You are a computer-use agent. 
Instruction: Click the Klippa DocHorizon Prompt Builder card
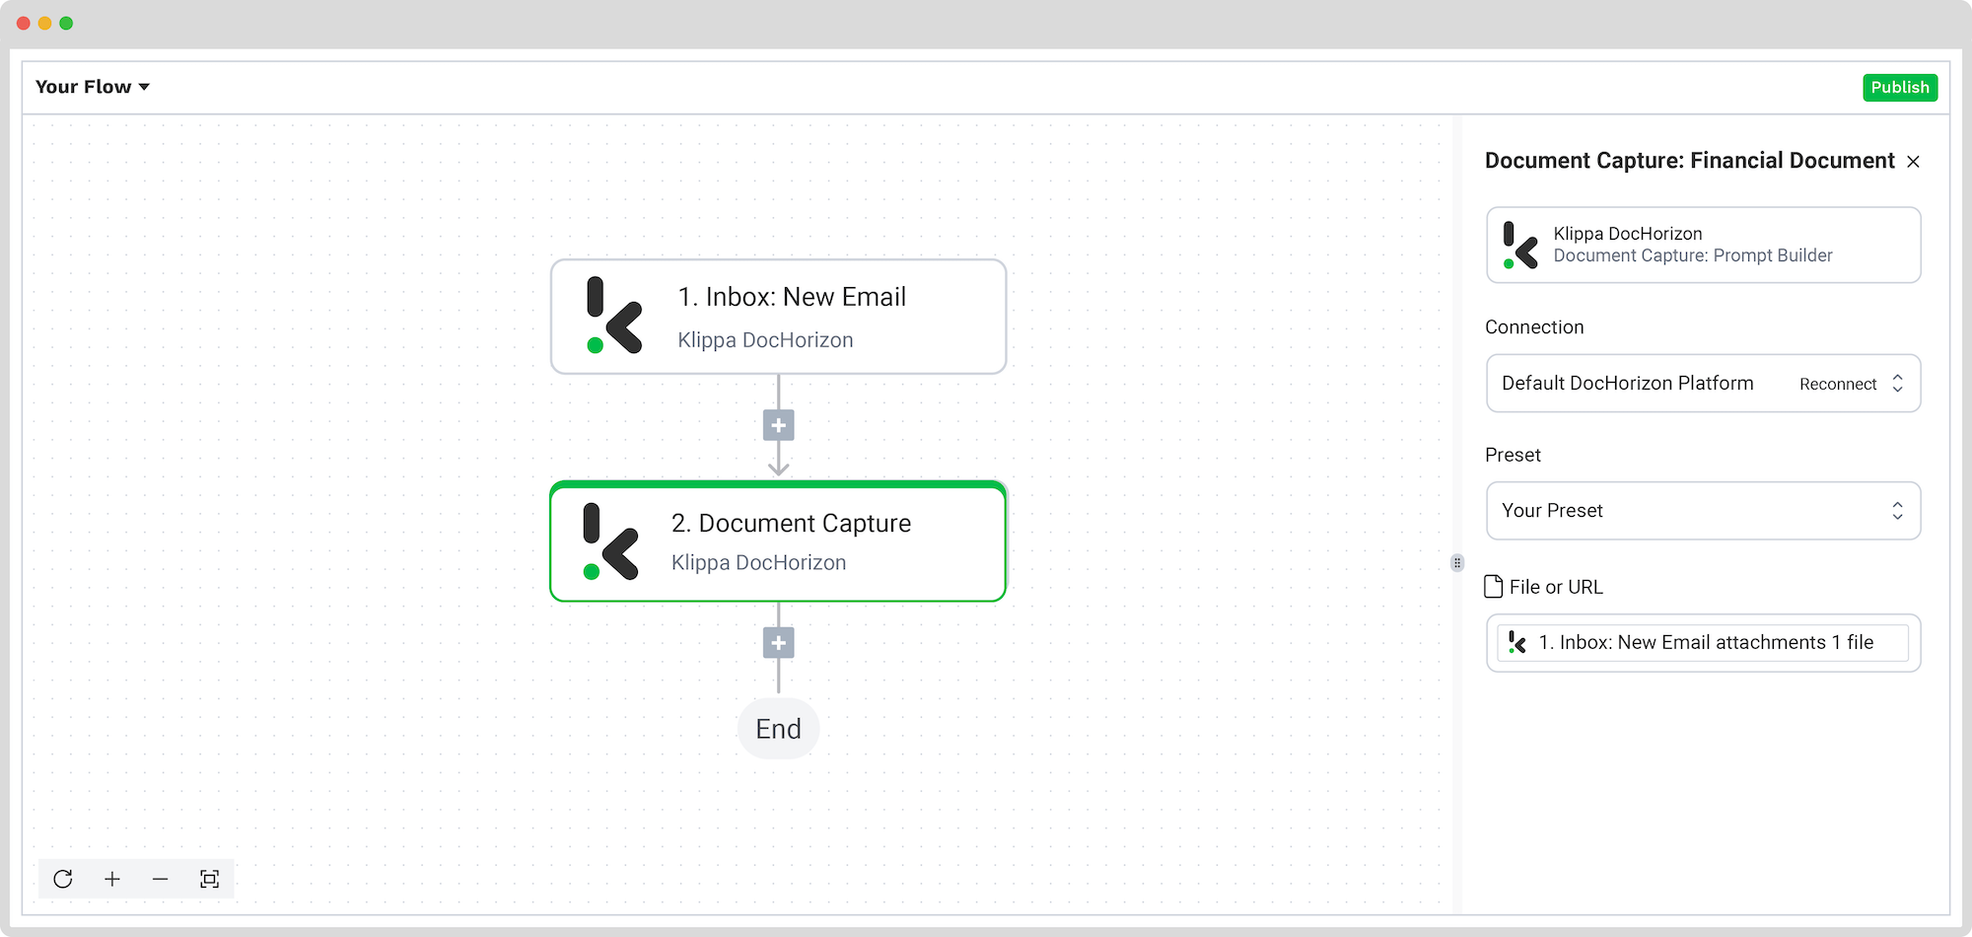click(x=1704, y=245)
